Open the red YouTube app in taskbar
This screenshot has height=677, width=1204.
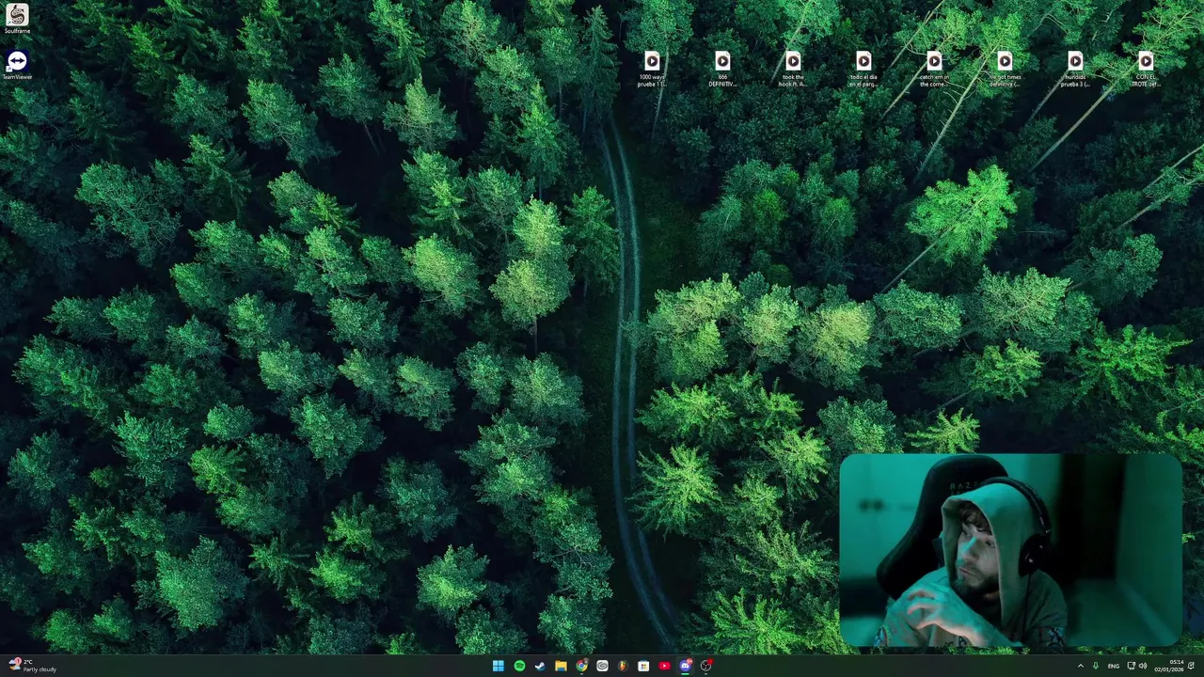[x=664, y=666]
